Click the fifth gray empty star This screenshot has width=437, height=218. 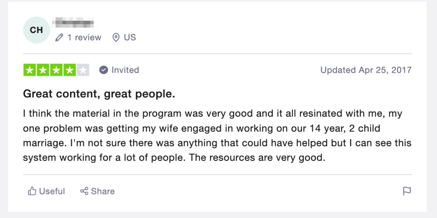(x=83, y=70)
